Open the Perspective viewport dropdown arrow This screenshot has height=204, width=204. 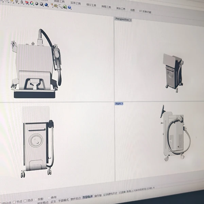131,20
